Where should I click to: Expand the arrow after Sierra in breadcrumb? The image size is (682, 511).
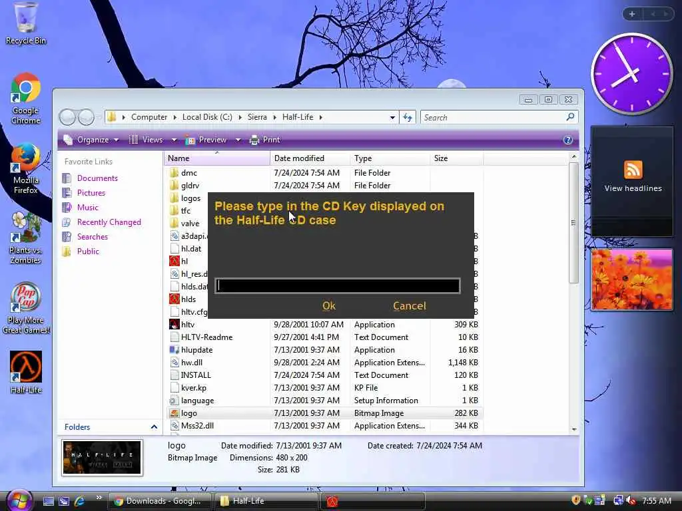pos(275,117)
